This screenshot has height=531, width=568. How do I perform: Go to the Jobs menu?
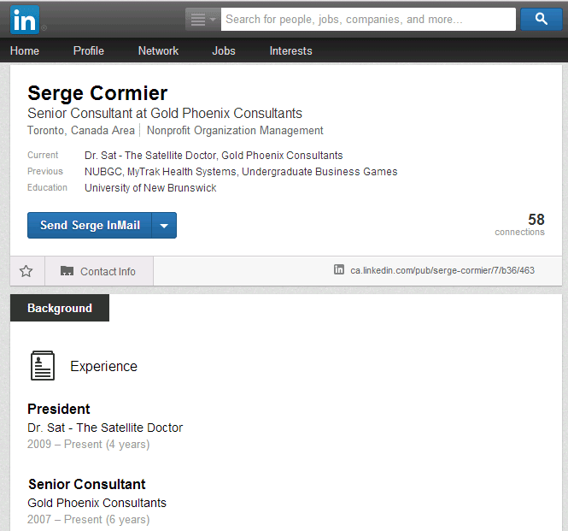click(224, 50)
